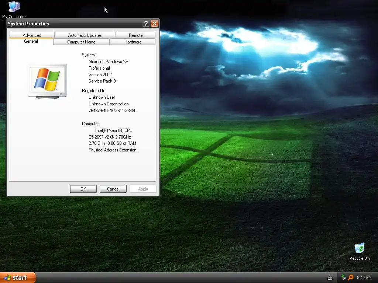Viewport: 378px width, 283px height.
Task: Click the Windows XP logo monitor image
Action: click(x=48, y=81)
